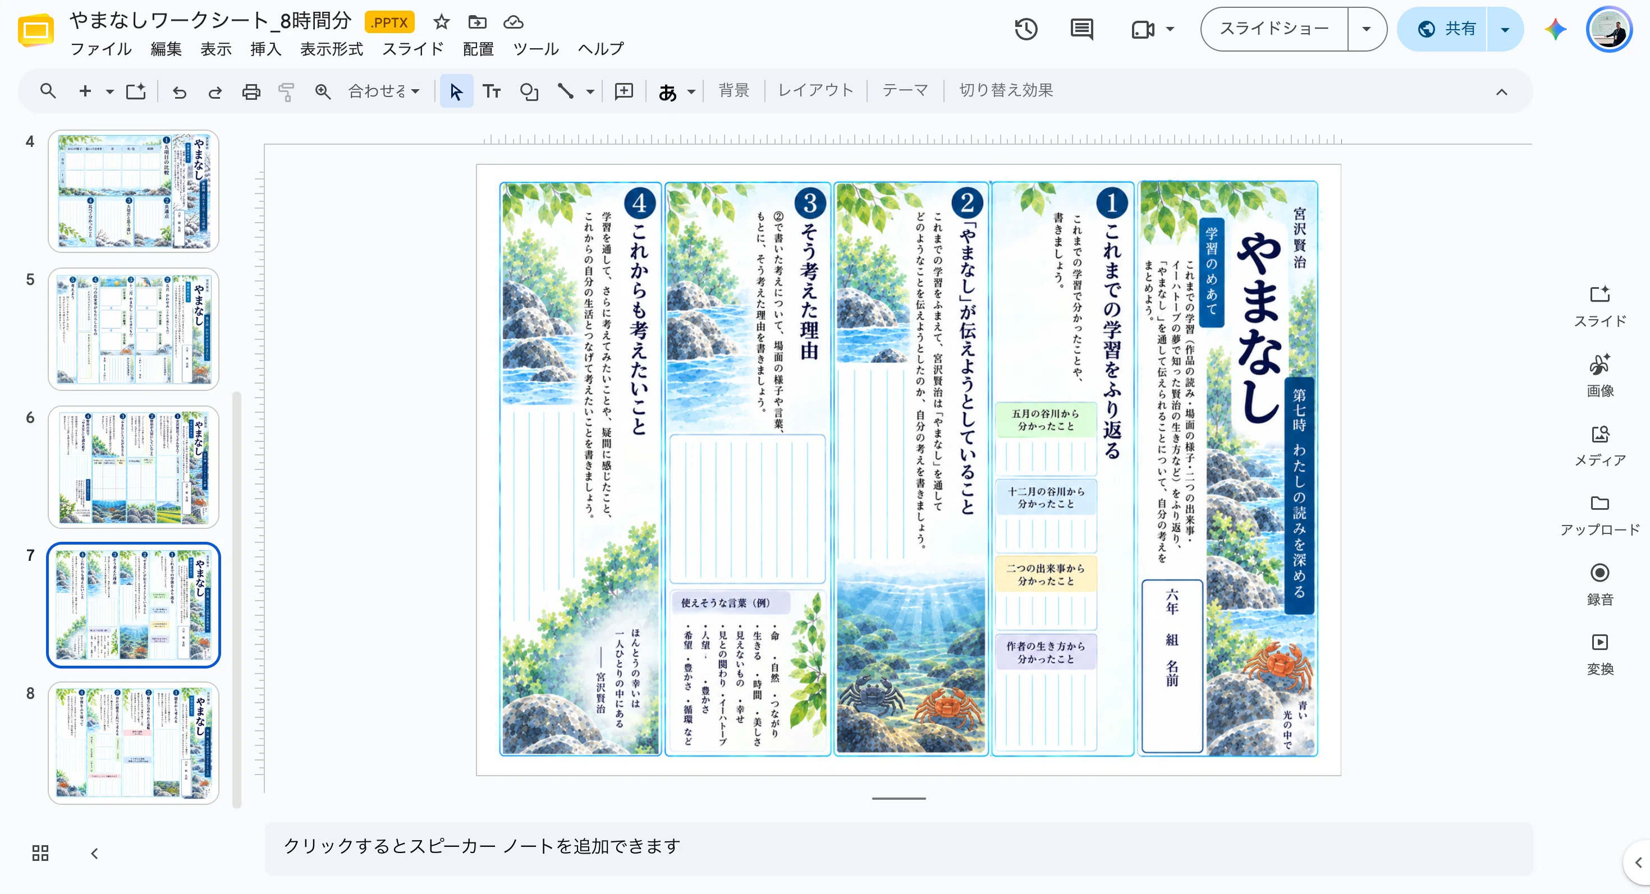
Task: Insert a comment with toolbar icon
Action: 624,91
